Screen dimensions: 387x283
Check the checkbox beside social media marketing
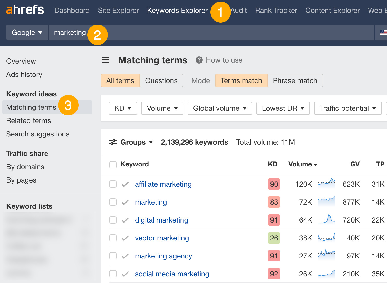coord(113,274)
